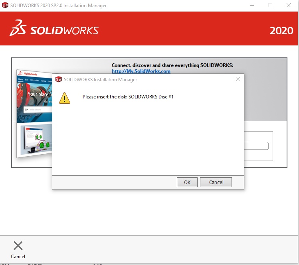Click the yellow warning triangle icon
This screenshot has height=265, width=299.
coord(65,98)
